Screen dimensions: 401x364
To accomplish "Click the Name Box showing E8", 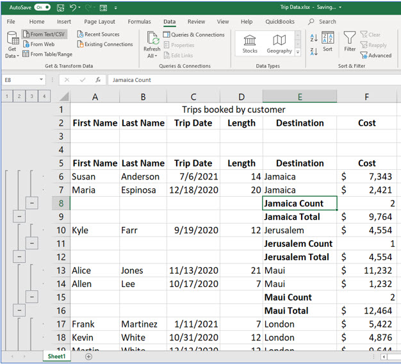I will [20, 80].
